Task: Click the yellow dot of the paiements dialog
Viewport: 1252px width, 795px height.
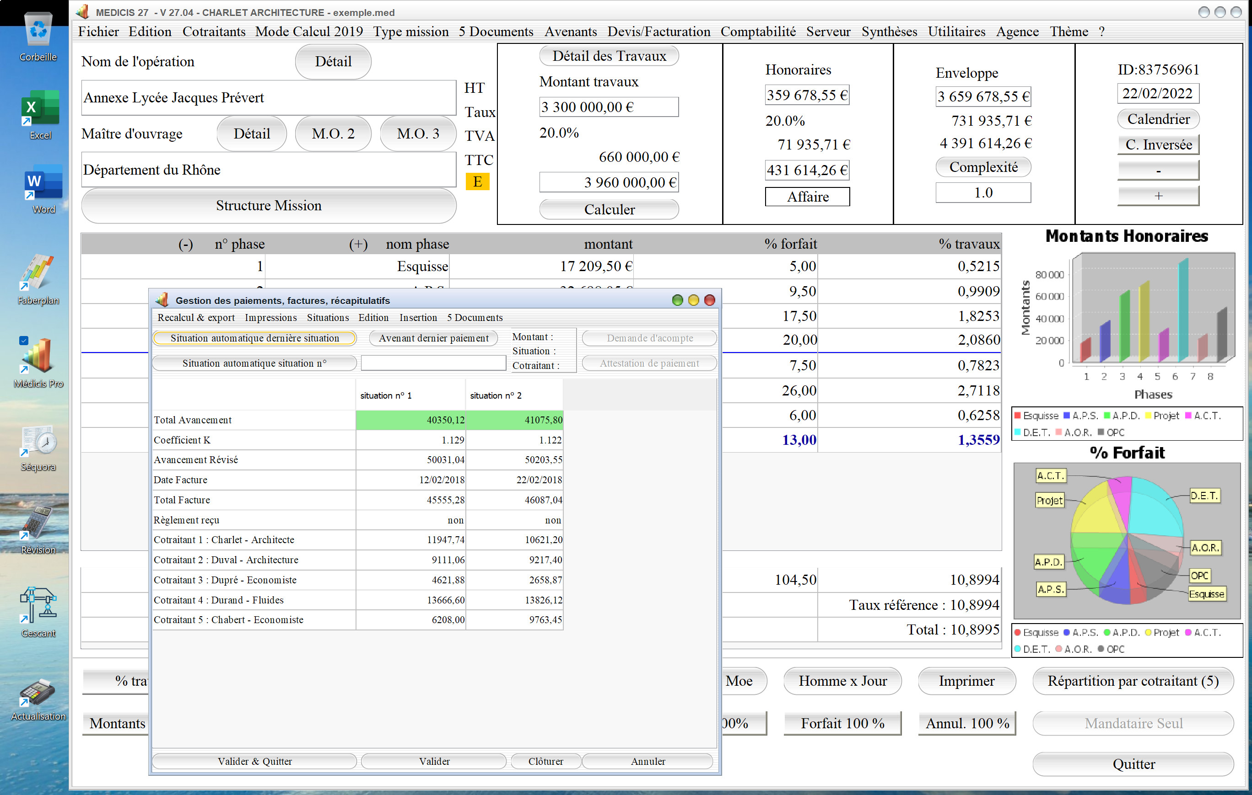Action: click(694, 300)
